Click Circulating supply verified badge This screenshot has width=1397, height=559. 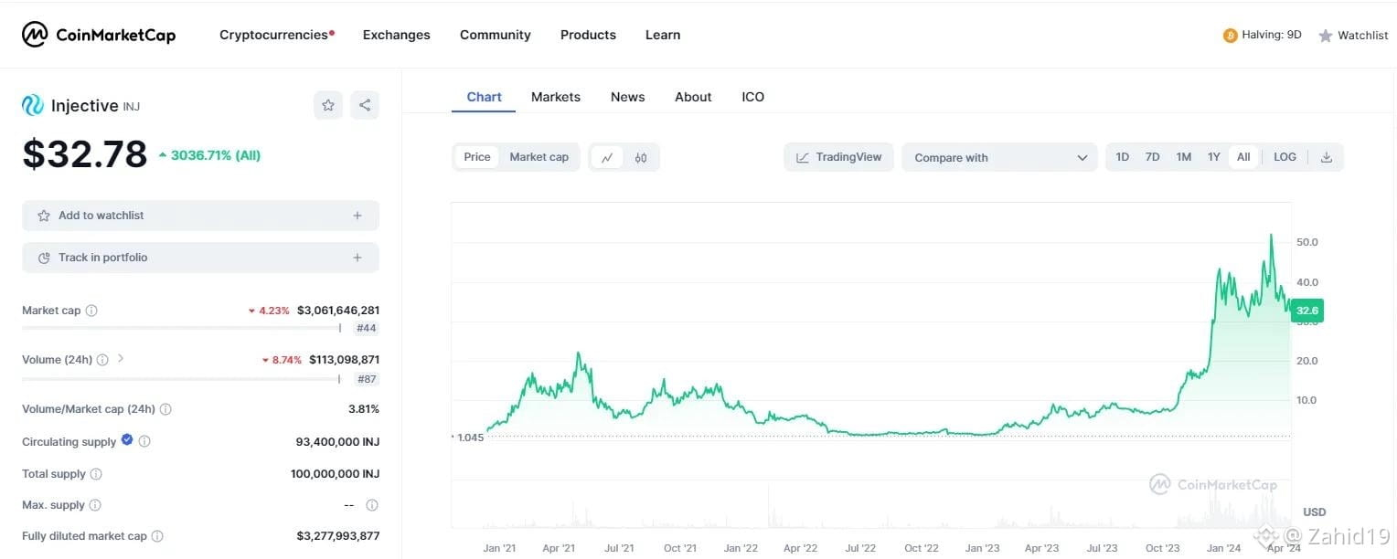pyautogui.click(x=127, y=440)
